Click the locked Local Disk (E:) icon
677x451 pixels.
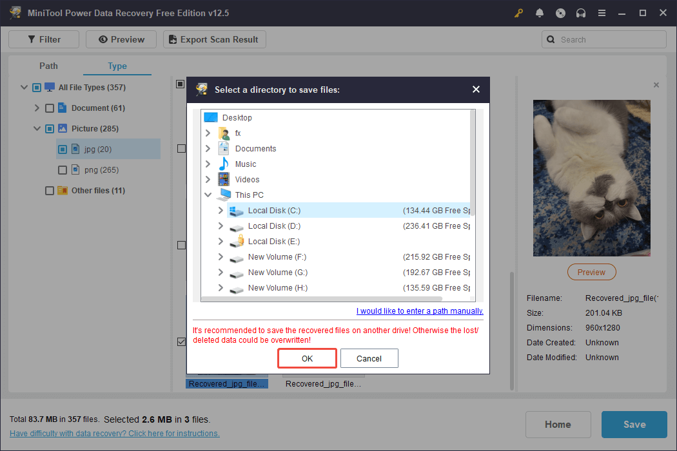[x=237, y=241]
